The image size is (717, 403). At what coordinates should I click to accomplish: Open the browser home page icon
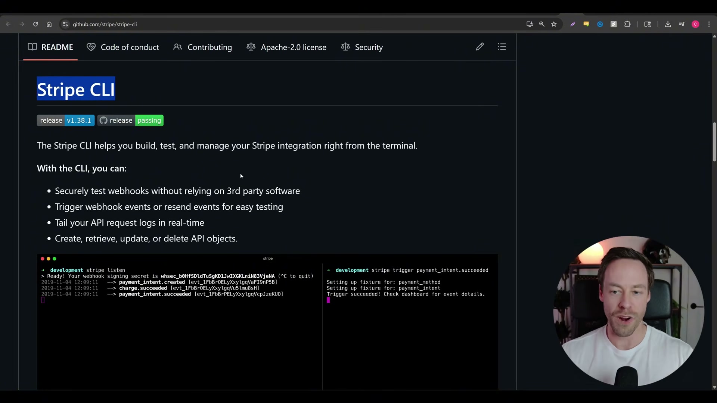point(49,24)
